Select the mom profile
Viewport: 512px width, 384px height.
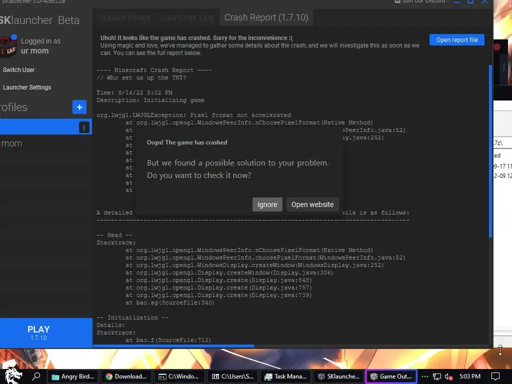click(45, 143)
